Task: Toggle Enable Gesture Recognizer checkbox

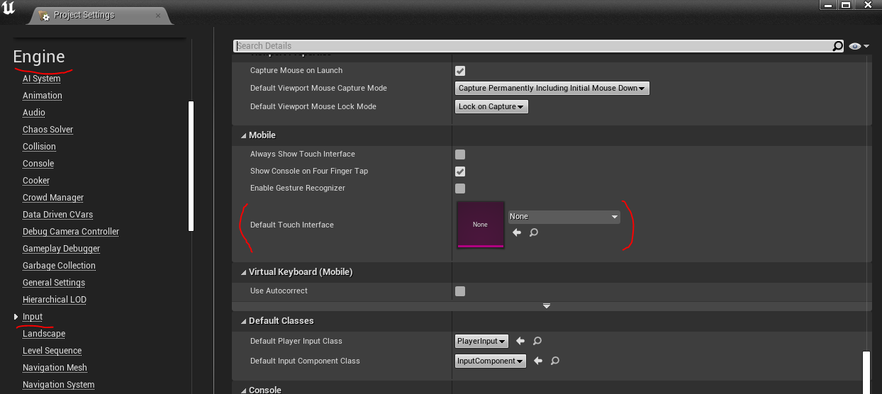Action: (460, 188)
